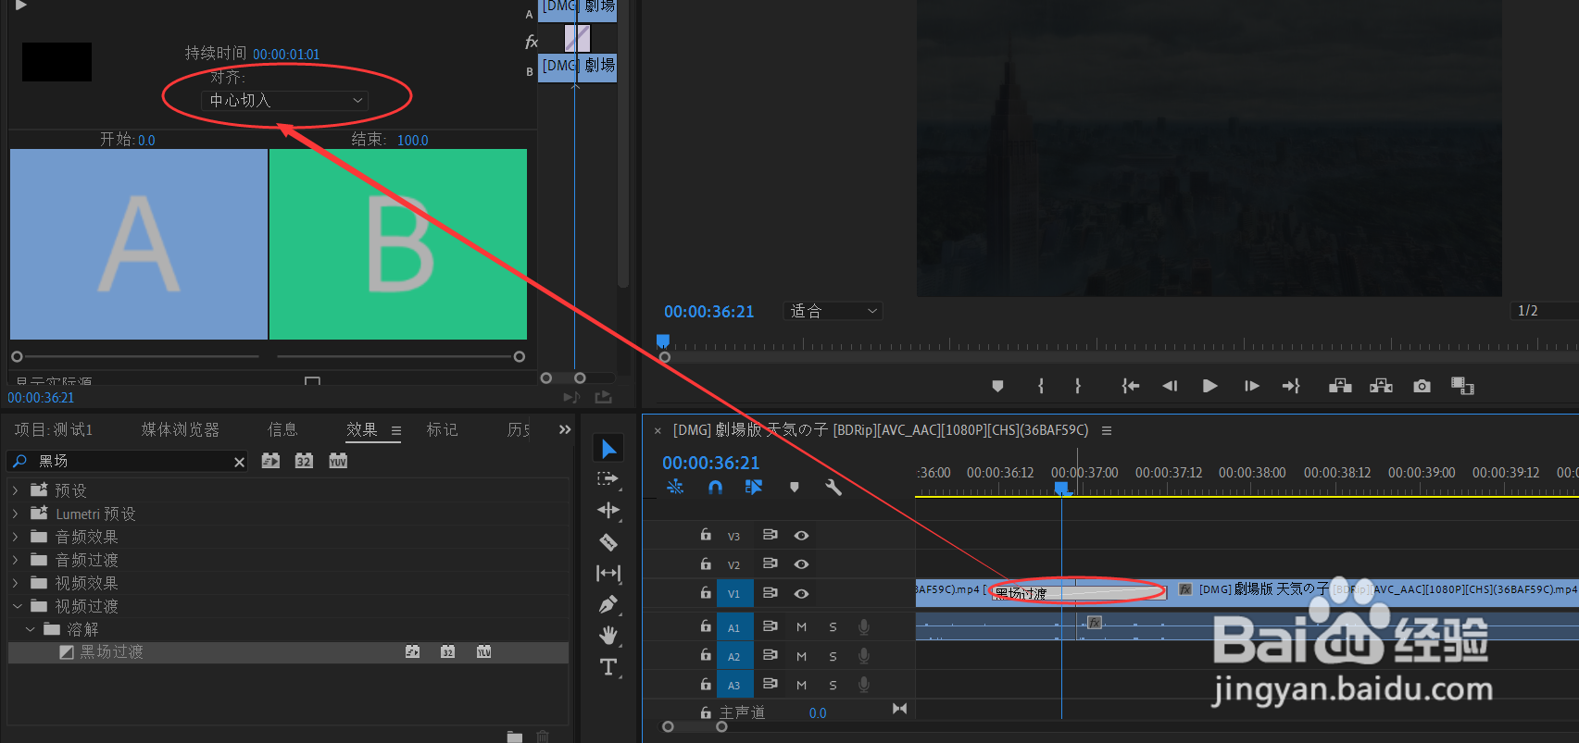This screenshot has height=743, width=1579.
Task: Open the zoom level dropdown 适合
Action: pyautogui.click(x=833, y=311)
